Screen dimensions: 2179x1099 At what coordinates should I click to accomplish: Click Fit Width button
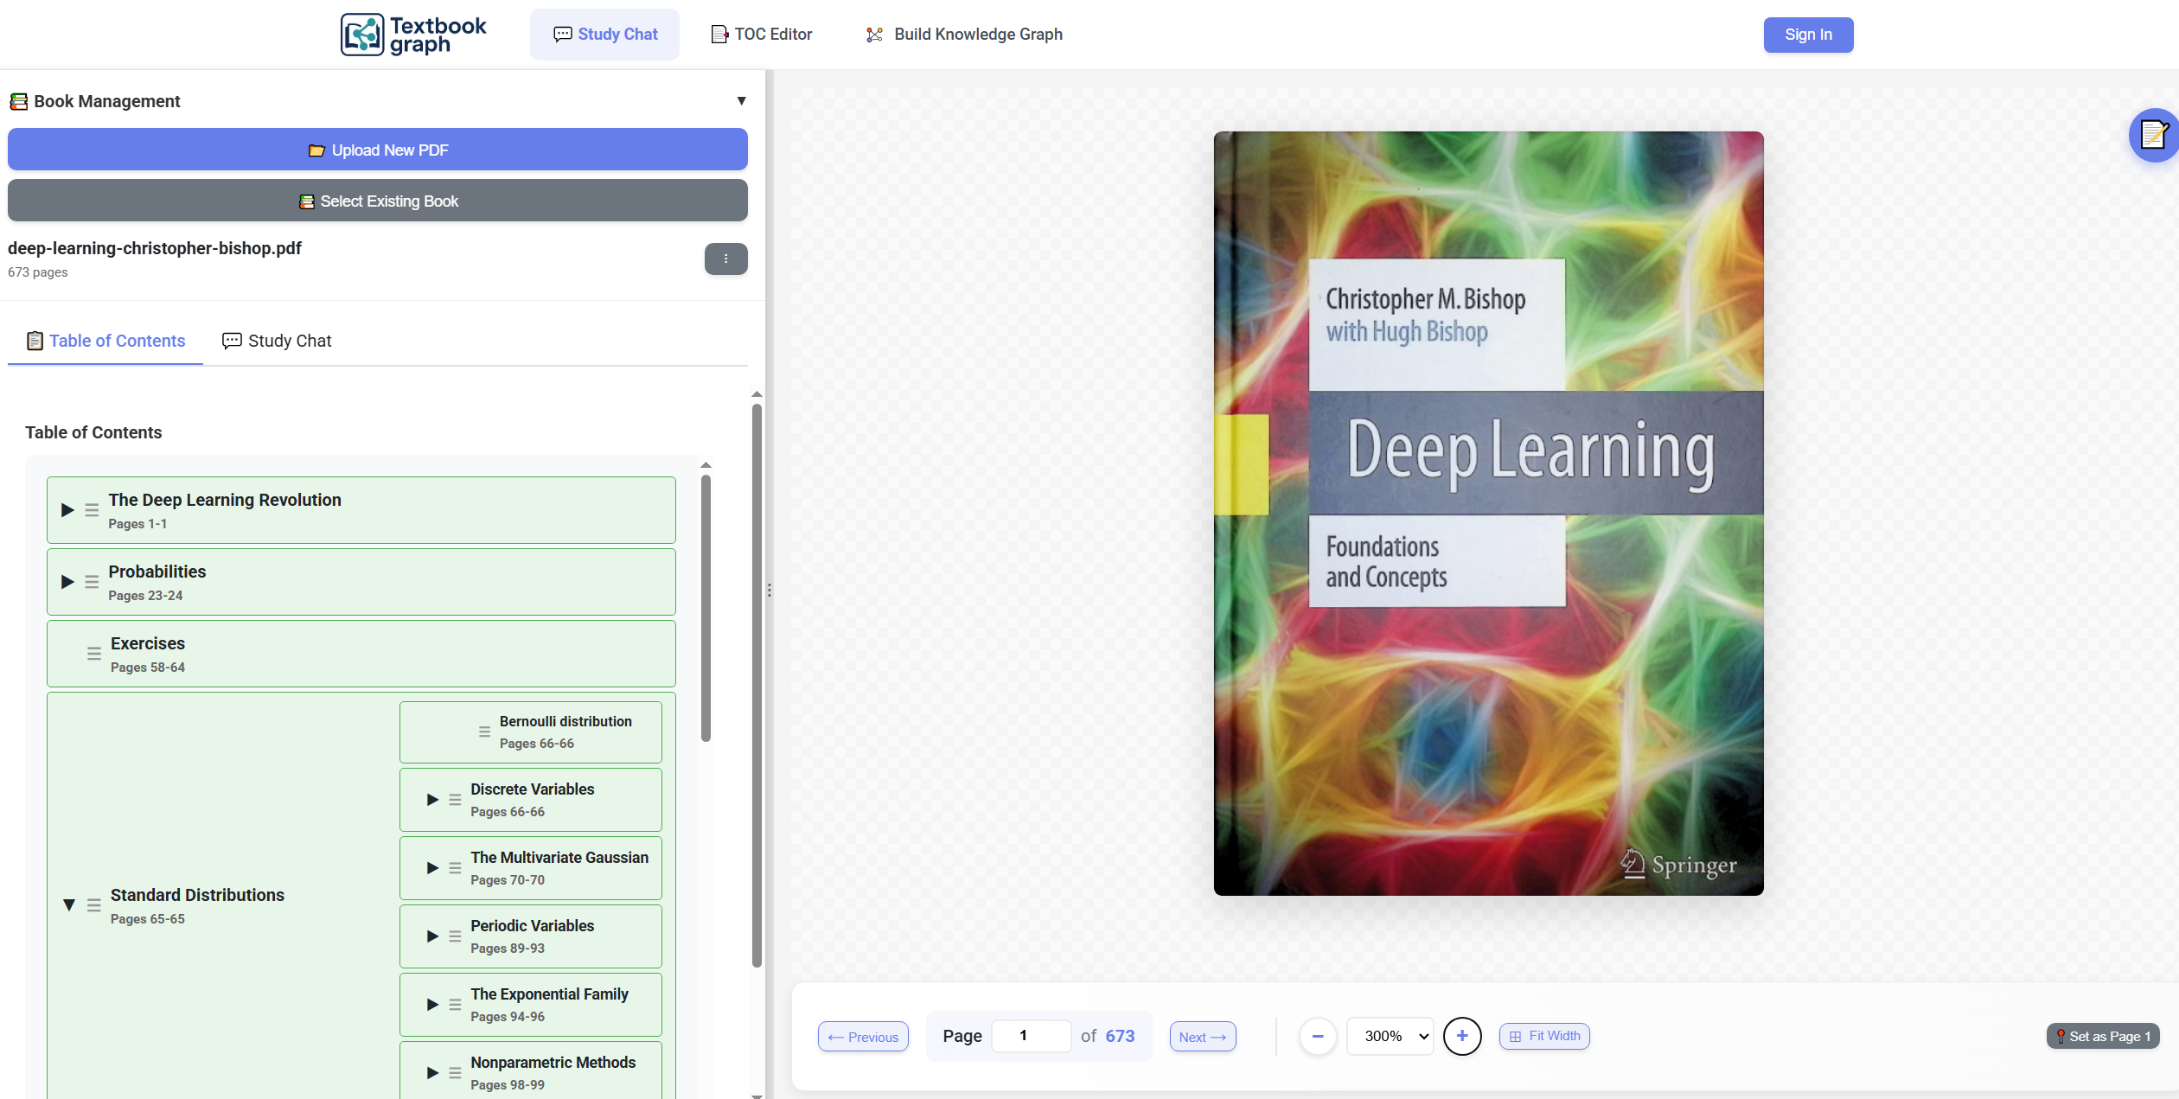point(1544,1036)
